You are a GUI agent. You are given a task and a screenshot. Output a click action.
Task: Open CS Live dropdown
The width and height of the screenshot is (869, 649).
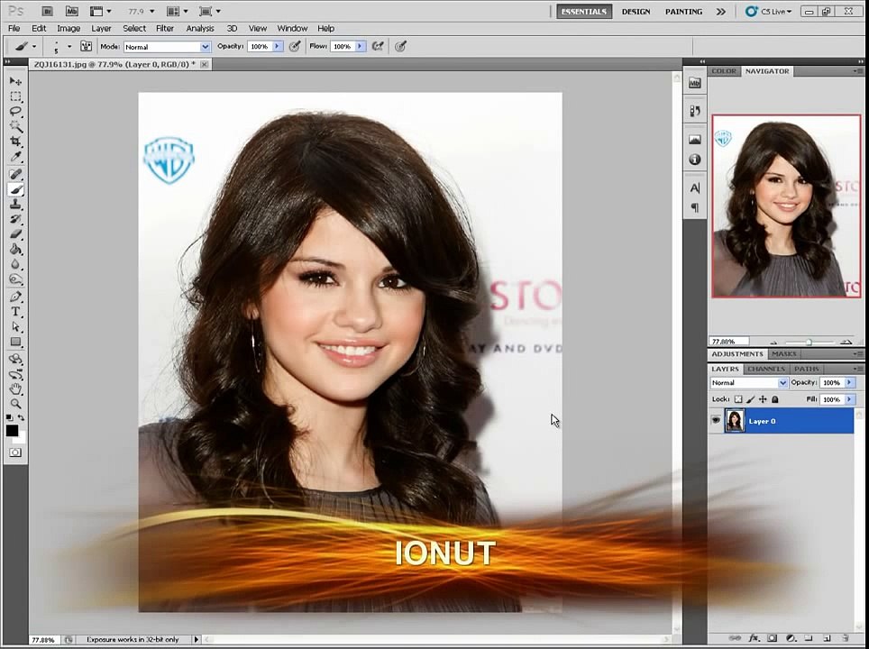[769, 11]
